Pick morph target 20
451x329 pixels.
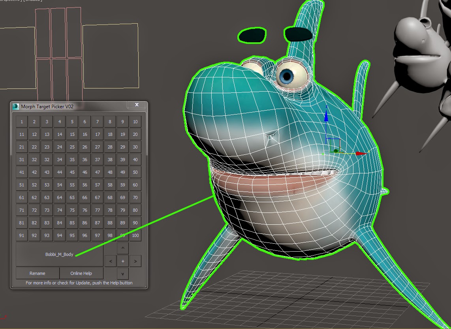[x=135, y=134]
